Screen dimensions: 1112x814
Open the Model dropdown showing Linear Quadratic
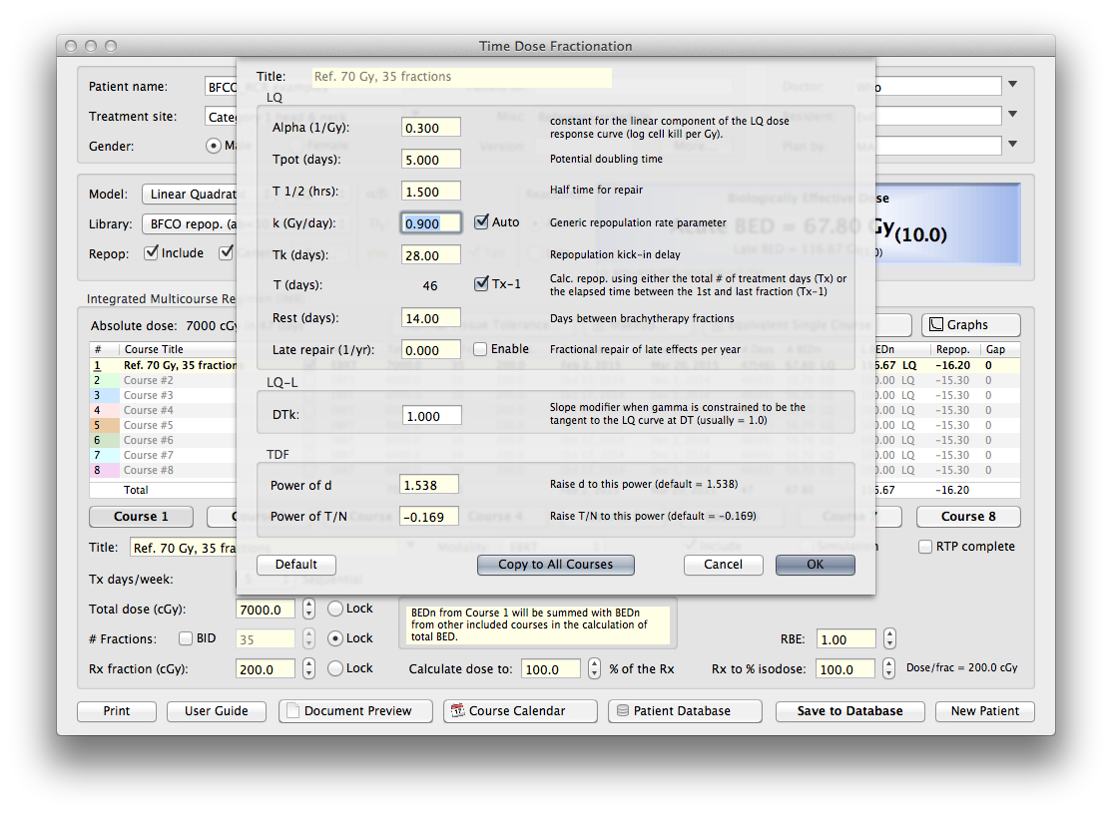(x=190, y=195)
